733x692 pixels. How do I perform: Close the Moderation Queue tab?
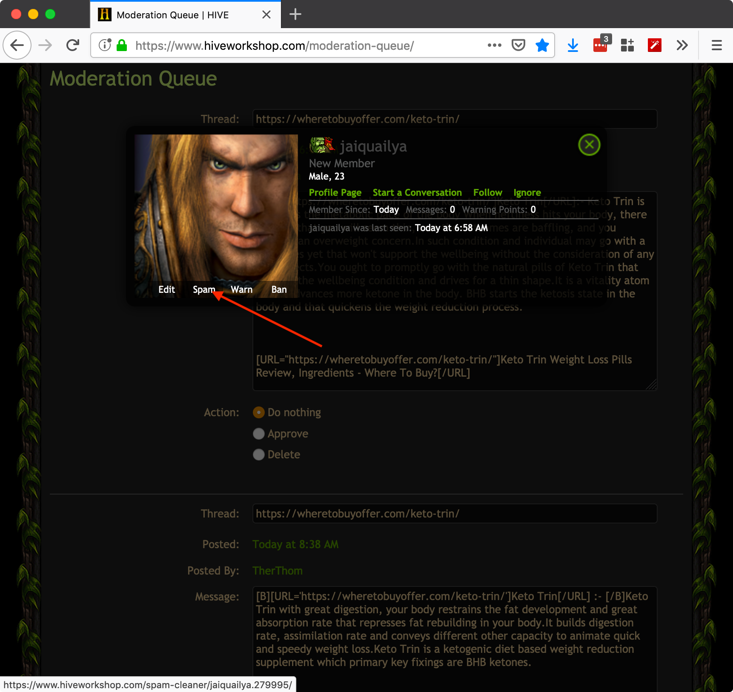[266, 14]
